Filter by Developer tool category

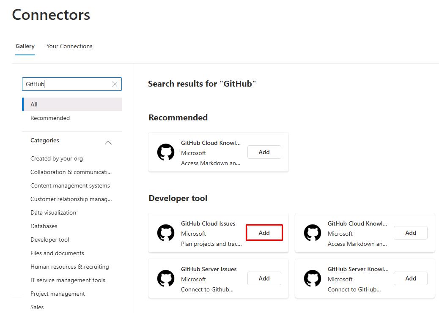point(50,240)
